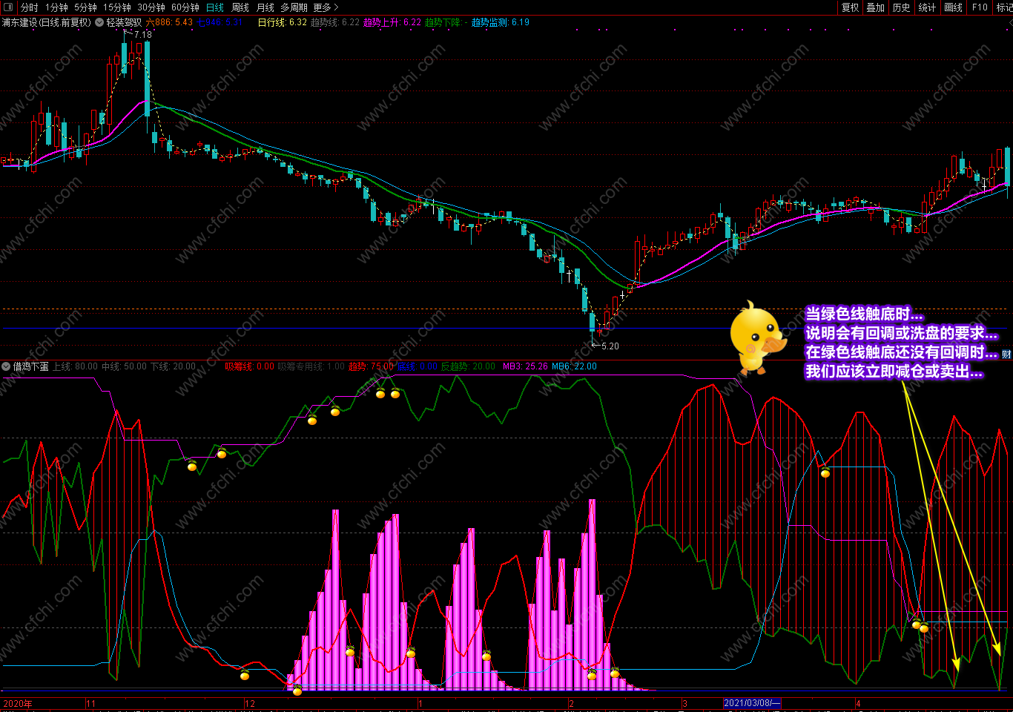Screen dimensions: 1013x712
Task: Open the 画线 drawing tools
Action: pos(954,7)
